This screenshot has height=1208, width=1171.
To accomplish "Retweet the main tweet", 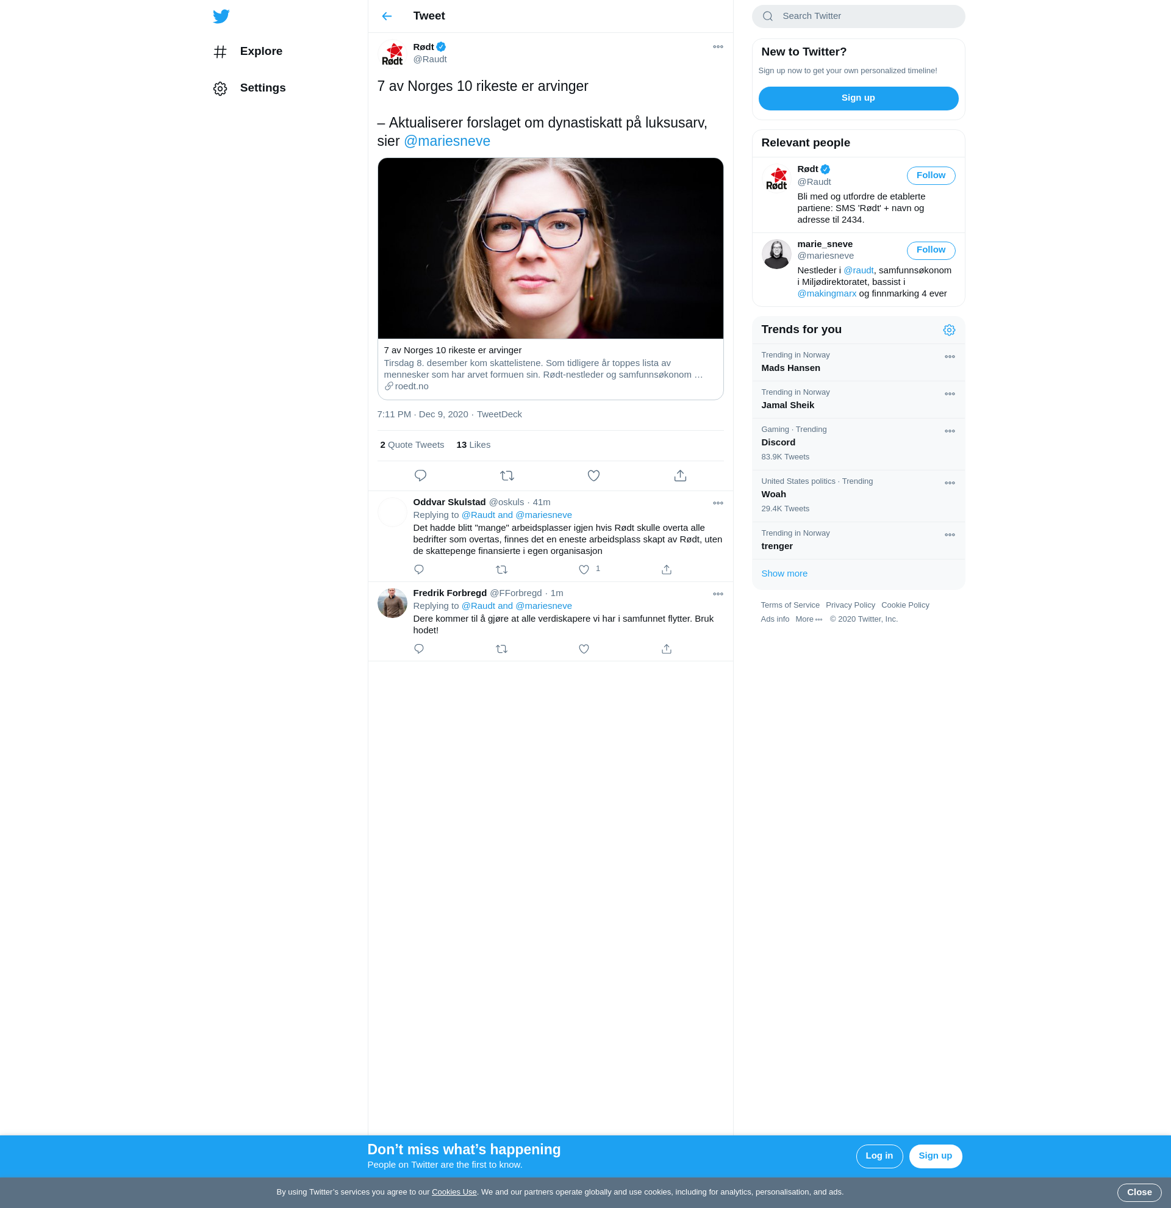I will click(x=507, y=476).
